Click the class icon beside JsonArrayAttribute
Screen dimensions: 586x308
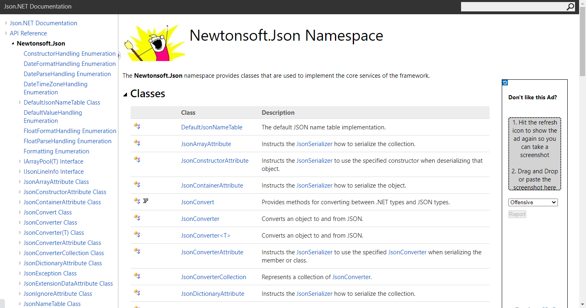coord(137,143)
